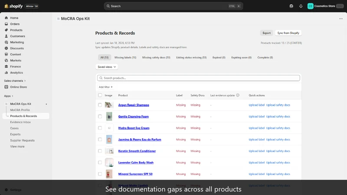Click the Jasmine & Peony Eau de Parfum thumbnail

point(109,140)
